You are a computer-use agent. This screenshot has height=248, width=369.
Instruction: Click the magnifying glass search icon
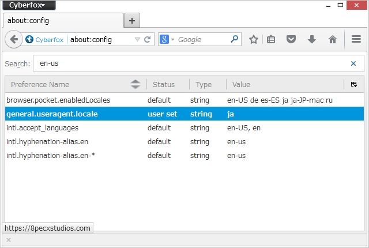pyautogui.click(x=235, y=39)
